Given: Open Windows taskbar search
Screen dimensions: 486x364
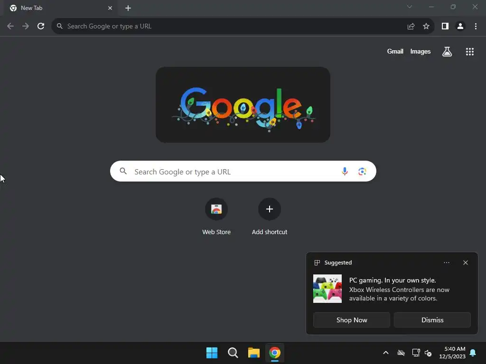Looking at the screenshot, I should (233, 353).
